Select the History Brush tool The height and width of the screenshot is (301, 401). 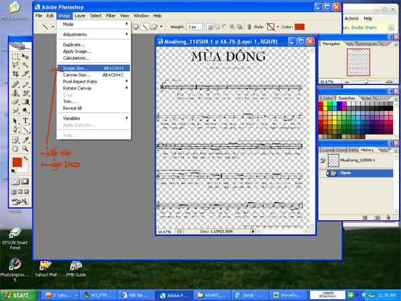point(25,93)
